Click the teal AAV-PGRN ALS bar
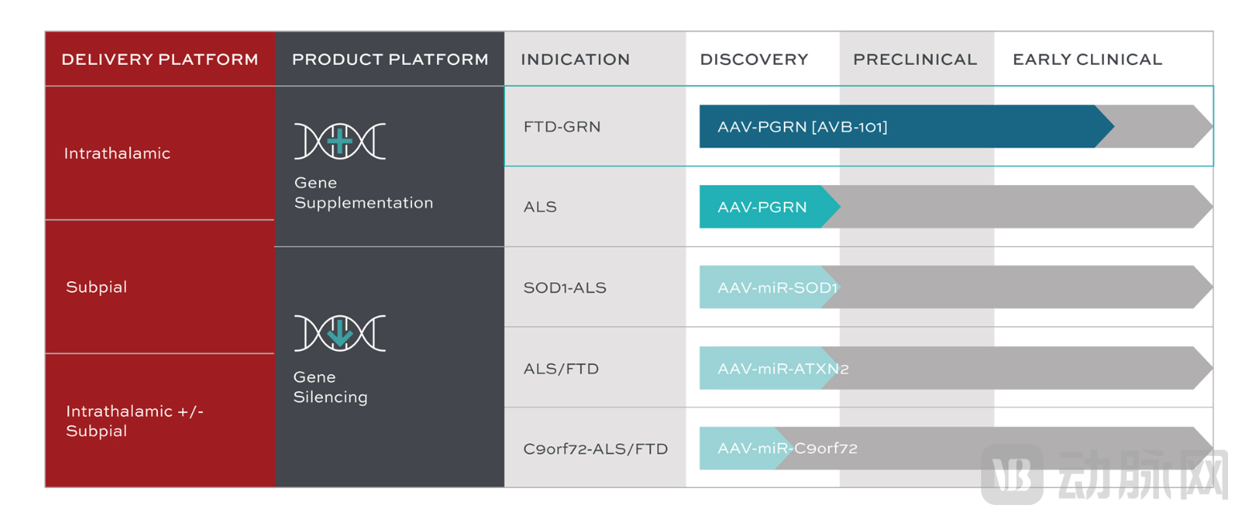 point(761,207)
